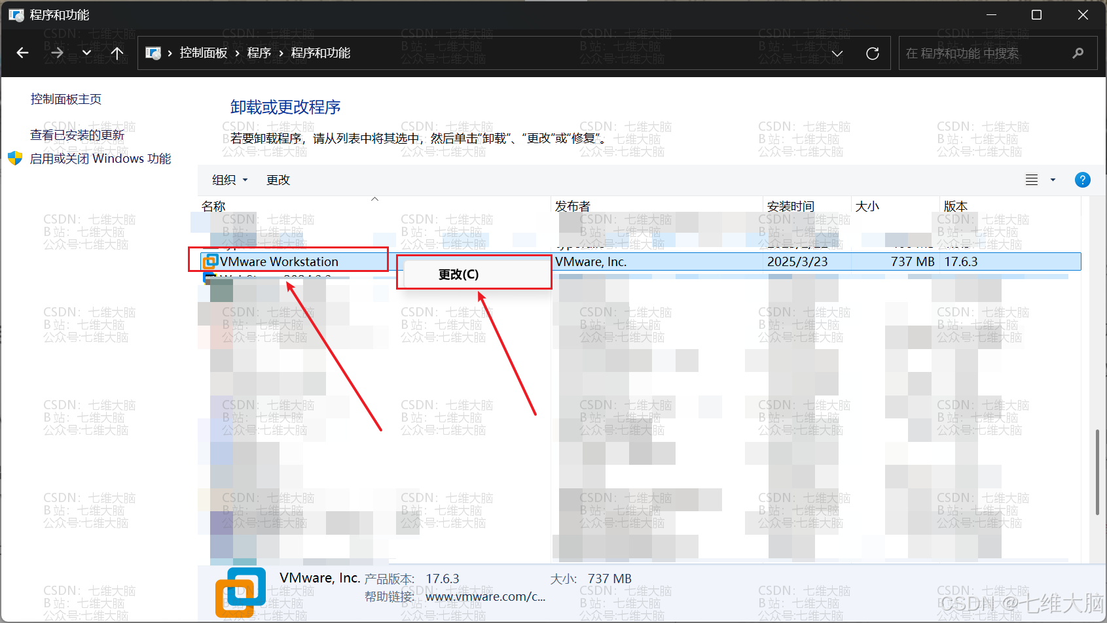Open the recent locations dropdown chevron

coord(86,53)
